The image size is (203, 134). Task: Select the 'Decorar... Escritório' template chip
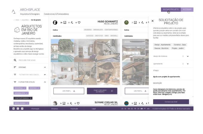pyautogui.click(x=161, y=48)
